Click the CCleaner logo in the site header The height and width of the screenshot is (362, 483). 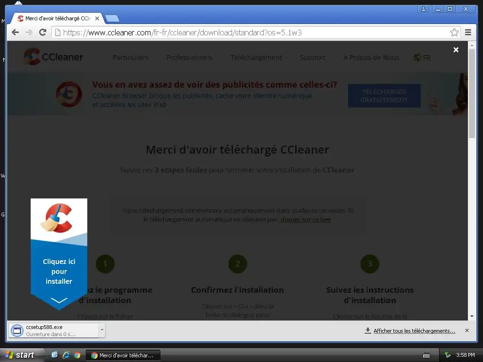(53, 57)
